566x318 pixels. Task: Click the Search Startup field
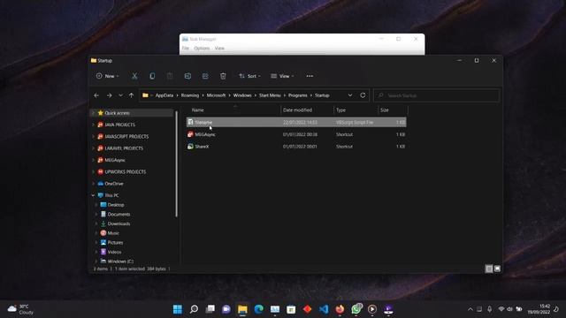(x=436, y=95)
